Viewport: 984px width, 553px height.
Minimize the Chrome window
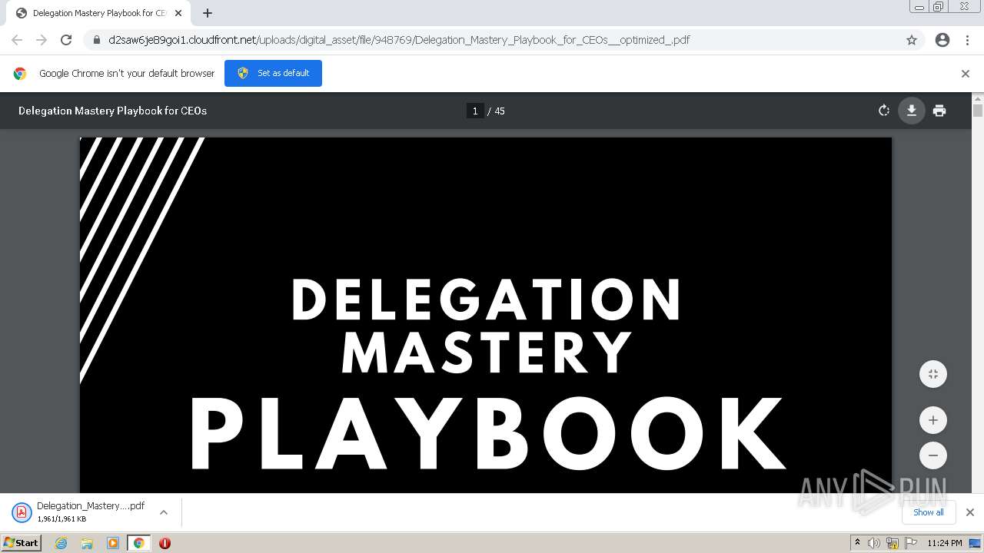919,7
